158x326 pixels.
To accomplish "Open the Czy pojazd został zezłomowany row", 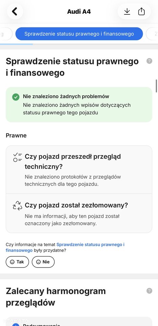I will pyautogui.click(x=79, y=213).
